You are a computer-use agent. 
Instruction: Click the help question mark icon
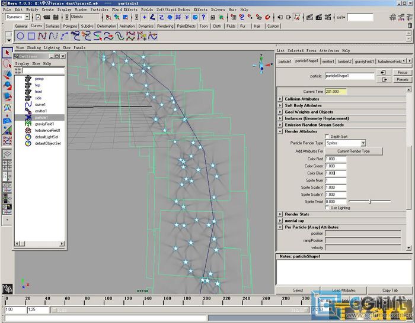coord(203,17)
